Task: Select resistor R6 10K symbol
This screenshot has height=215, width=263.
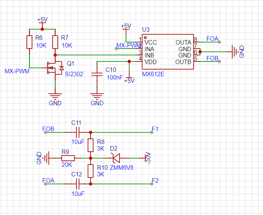Action: click(x=29, y=42)
